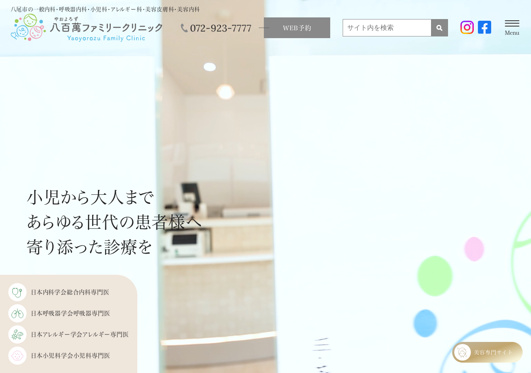Open the hamburger Menu
This screenshot has height=373, width=531.
pos(512,28)
